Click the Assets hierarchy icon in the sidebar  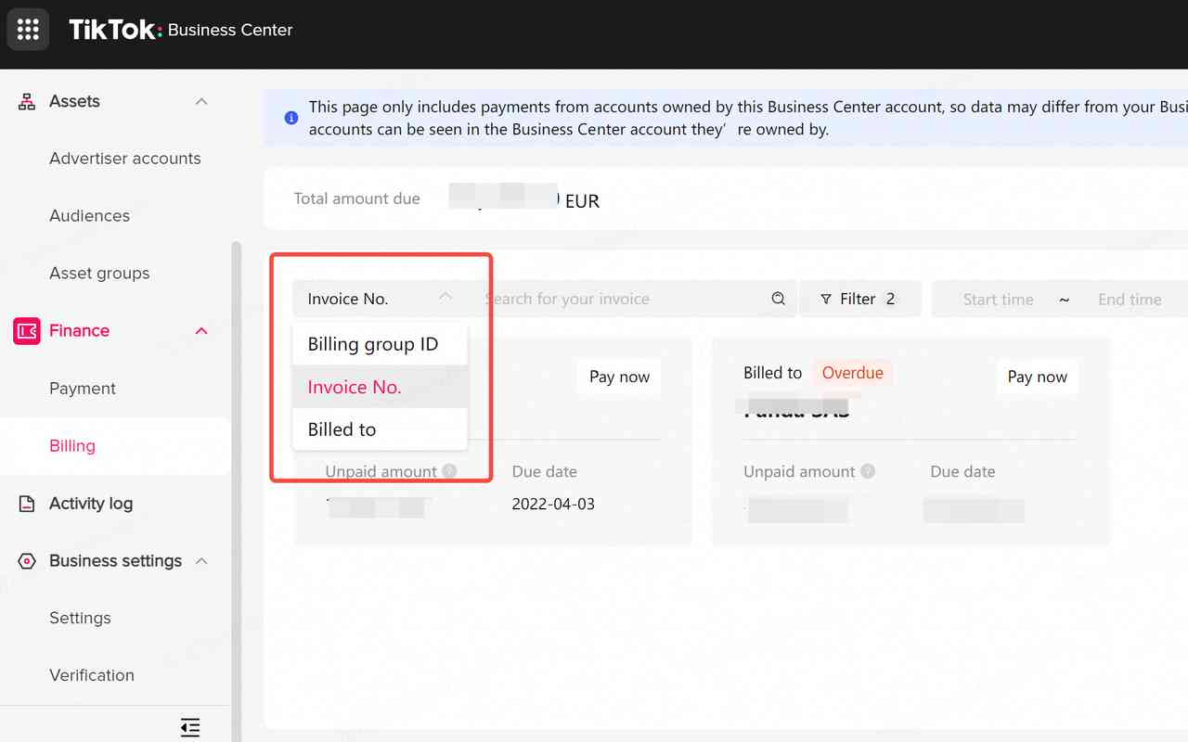pos(25,100)
